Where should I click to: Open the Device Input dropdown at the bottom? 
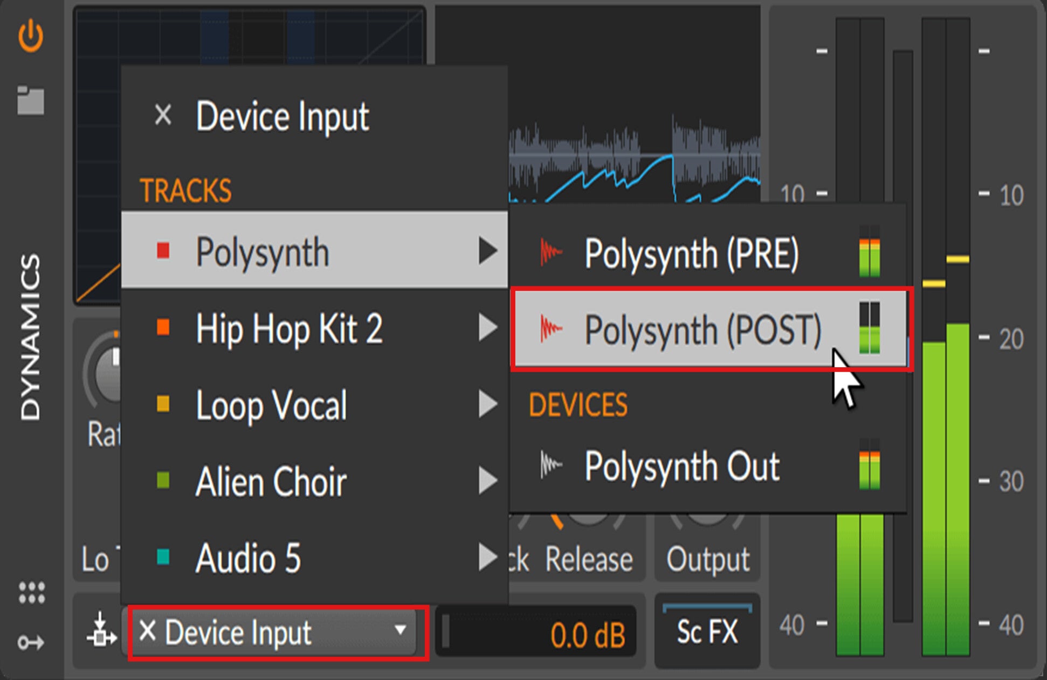coord(274,632)
